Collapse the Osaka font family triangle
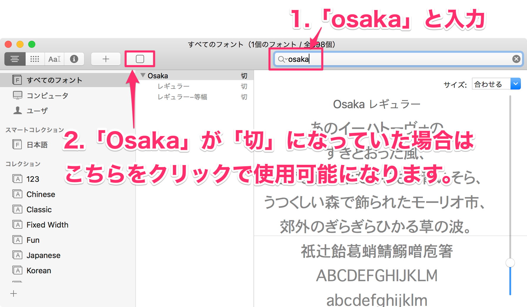The image size is (527, 307). (x=143, y=75)
